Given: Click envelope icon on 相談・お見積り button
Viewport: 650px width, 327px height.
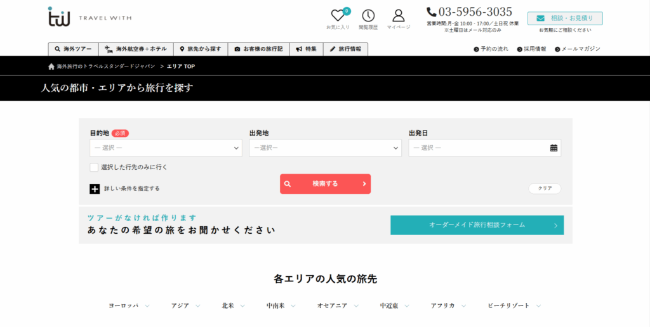Looking at the screenshot, I should click(x=540, y=18).
